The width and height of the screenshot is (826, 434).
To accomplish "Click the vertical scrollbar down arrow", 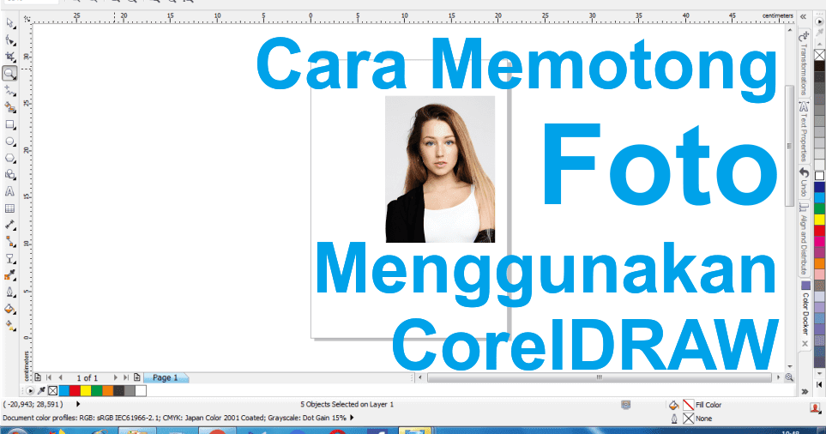I will tap(790, 366).
